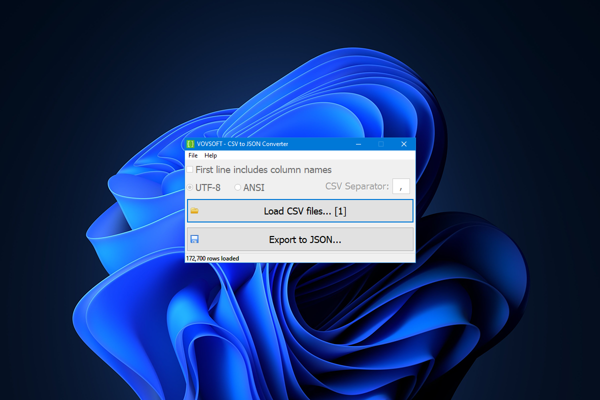Open the Help menu

coord(210,155)
